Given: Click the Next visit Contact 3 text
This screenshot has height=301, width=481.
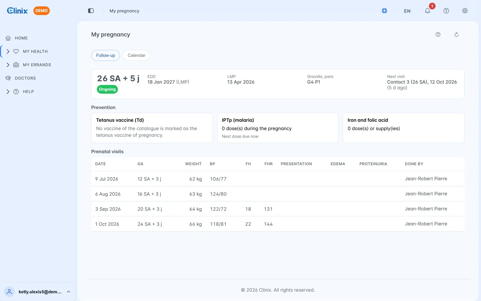Looking at the screenshot, I should click(422, 82).
